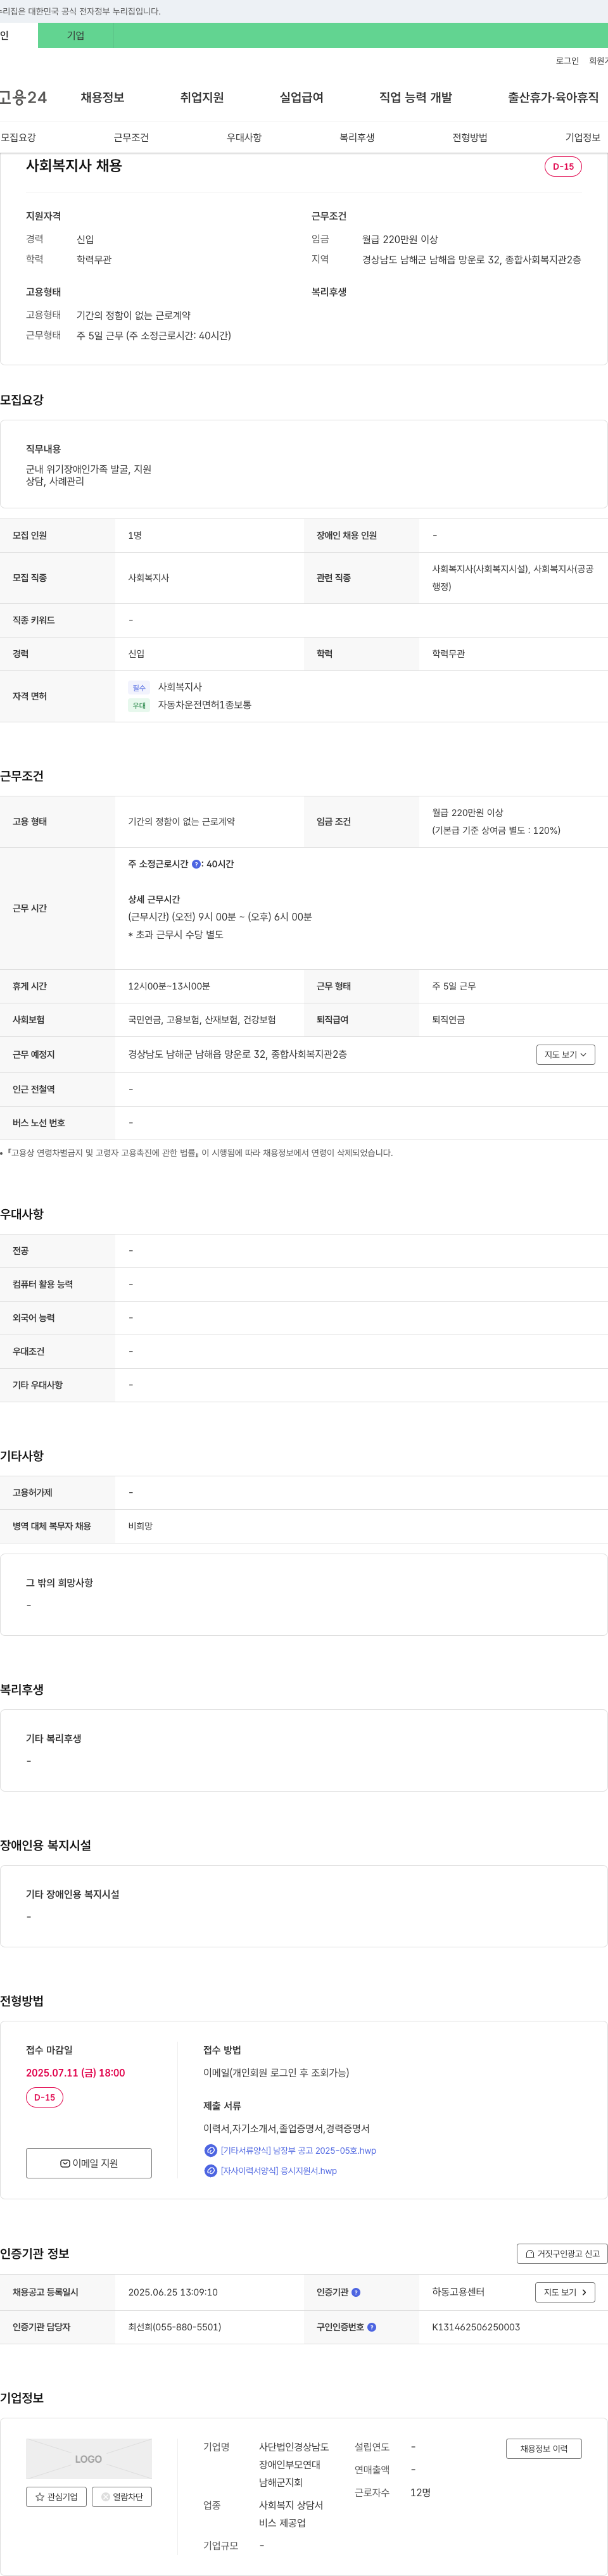
Task: Click the 필수 tag beside 사회복지사
Action: coord(139,688)
